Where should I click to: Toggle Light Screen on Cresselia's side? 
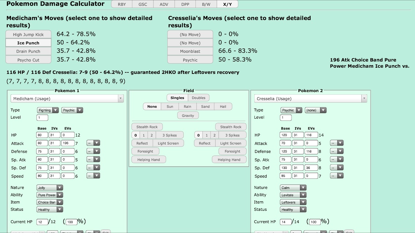(231, 143)
